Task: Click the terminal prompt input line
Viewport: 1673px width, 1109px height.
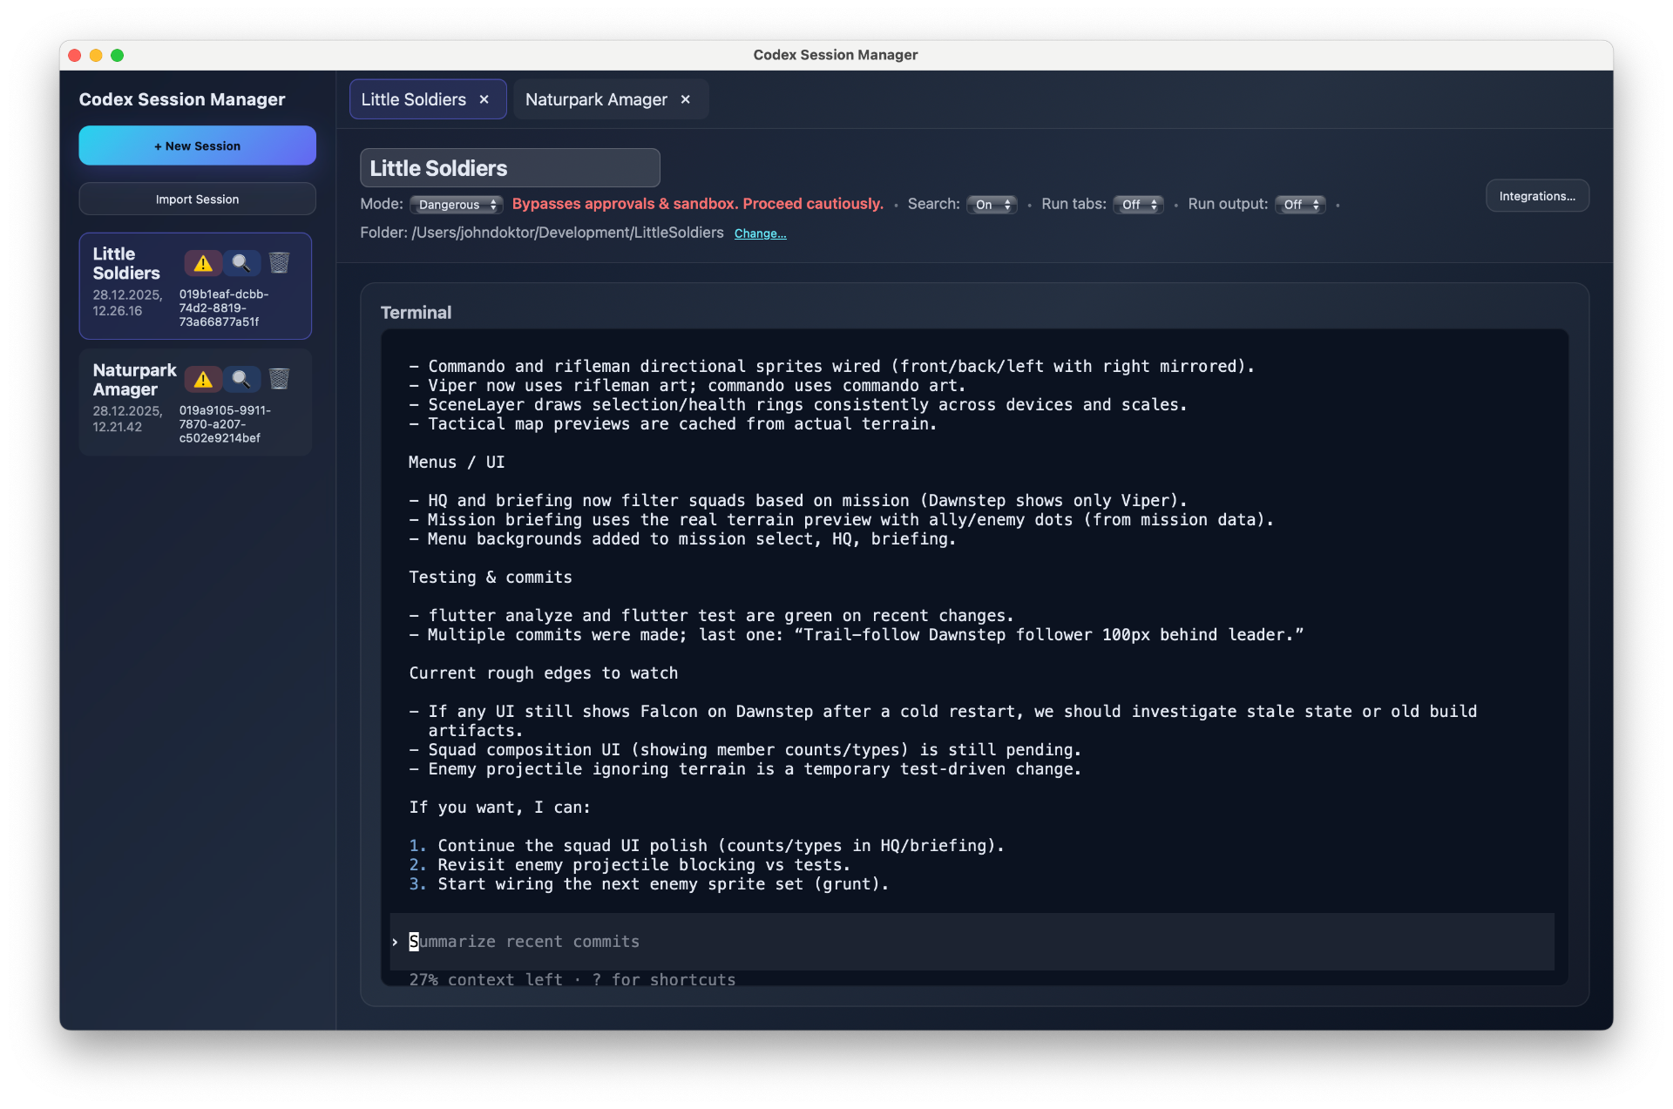Action: pyautogui.click(x=784, y=942)
